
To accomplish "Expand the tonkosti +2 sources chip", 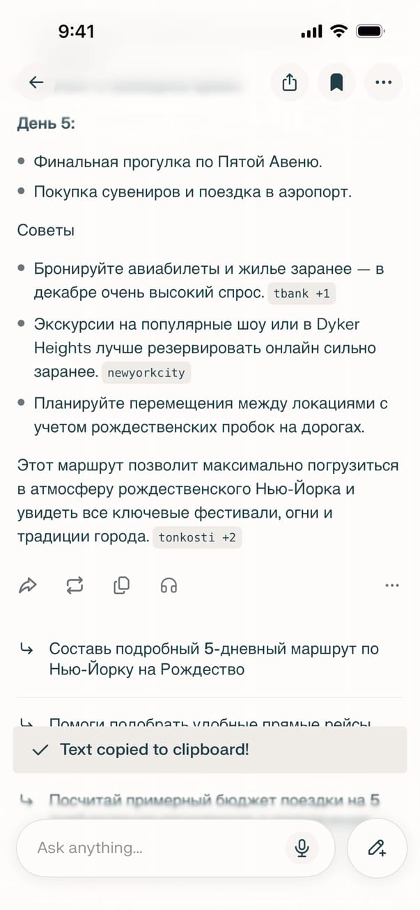I will pyautogui.click(x=197, y=537).
